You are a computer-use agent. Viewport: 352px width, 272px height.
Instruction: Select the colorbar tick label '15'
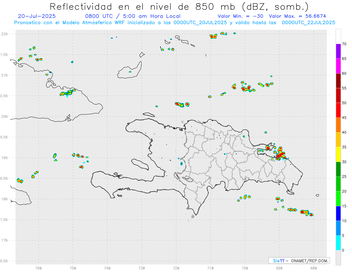[x=344, y=206]
